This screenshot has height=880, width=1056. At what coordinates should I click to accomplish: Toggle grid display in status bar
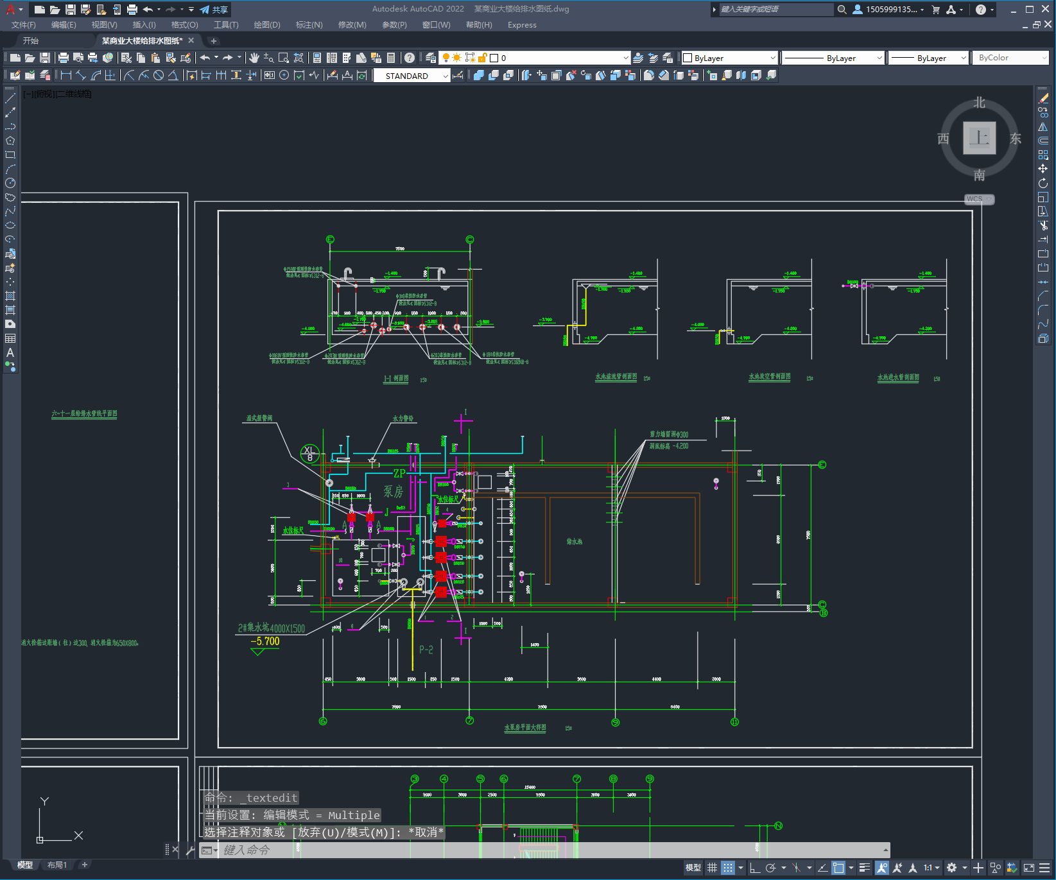coord(712,868)
